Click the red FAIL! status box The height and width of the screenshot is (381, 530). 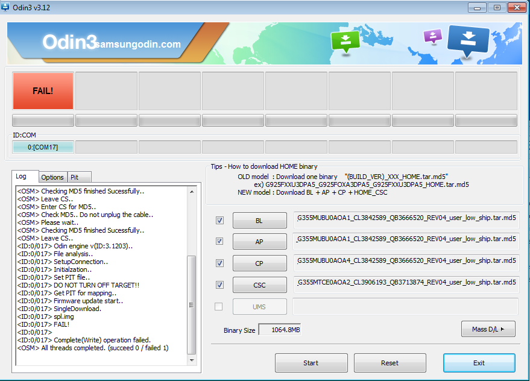(43, 91)
